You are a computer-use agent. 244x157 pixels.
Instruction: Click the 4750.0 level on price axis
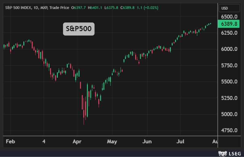click(x=229, y=130)
